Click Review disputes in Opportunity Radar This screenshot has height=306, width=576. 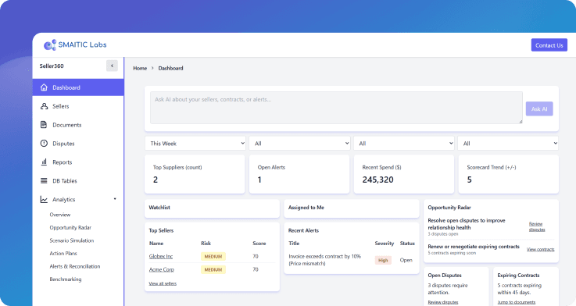click(x=537, y=226)
